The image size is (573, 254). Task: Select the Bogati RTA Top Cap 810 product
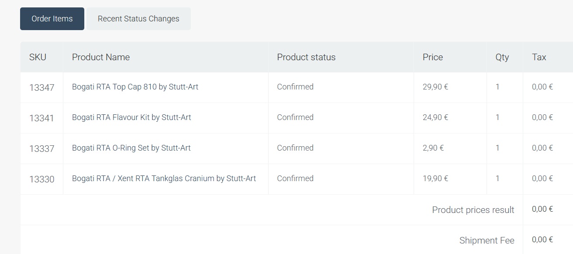pyautogui.click(x=135, y=87)
